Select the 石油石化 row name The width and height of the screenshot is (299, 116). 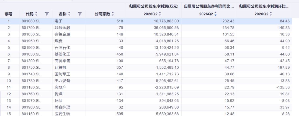click(x=62, y=48)
